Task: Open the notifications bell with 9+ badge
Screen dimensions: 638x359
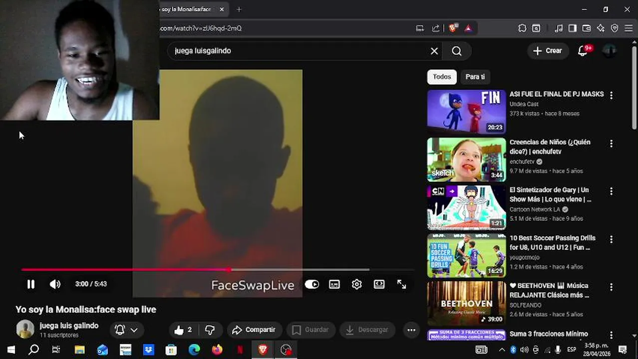Action: (583, 51)
